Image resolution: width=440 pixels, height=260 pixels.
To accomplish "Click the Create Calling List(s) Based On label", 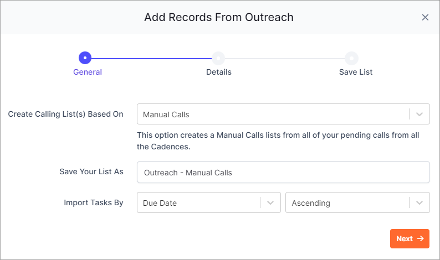I will pos(65,115).
